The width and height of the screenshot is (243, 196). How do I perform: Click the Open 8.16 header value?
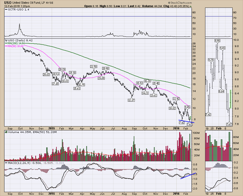point(91,6)
